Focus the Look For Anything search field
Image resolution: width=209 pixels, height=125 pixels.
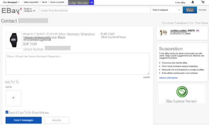click(x=95, y=10)
